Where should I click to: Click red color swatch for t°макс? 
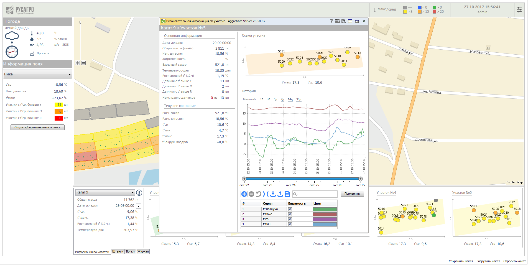[x=325, y=214]
